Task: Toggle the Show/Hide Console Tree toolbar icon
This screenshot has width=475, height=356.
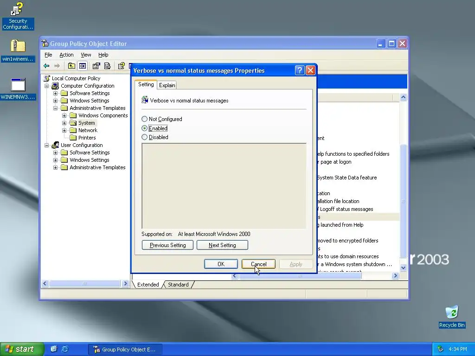Action: (x=83, y=66)
